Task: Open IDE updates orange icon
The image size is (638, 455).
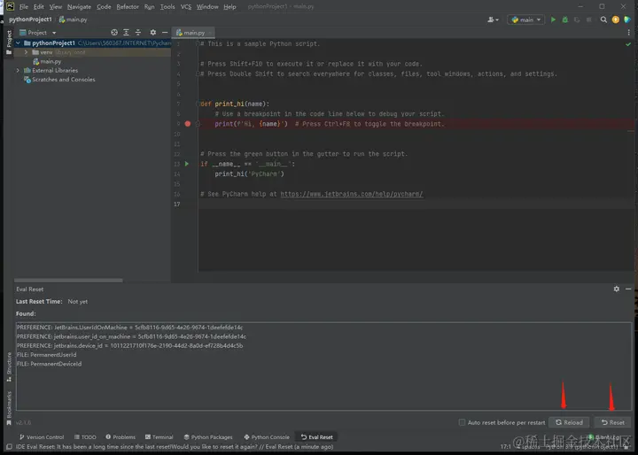Action: pos(615,19)
